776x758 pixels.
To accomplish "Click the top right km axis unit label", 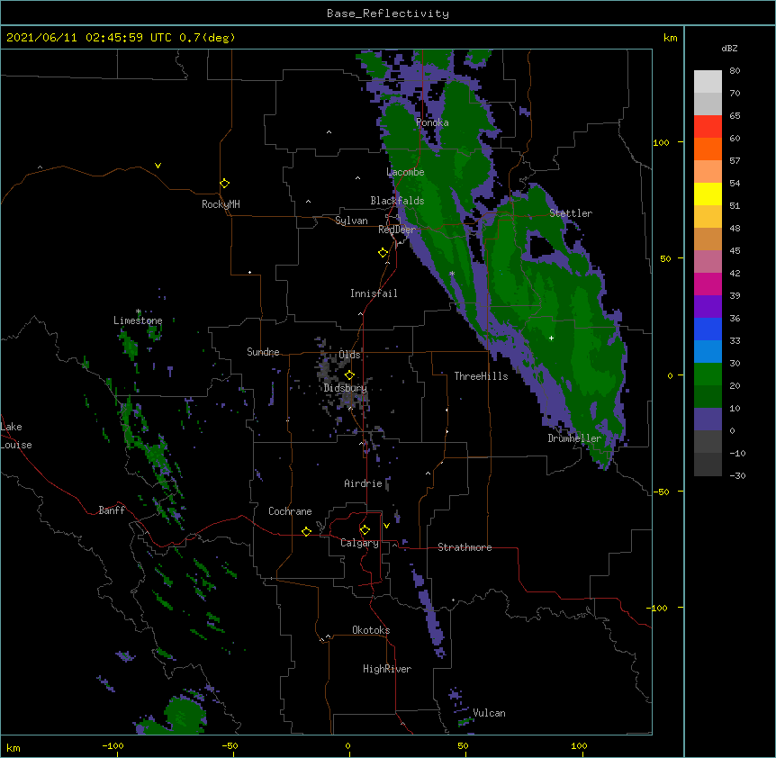I will pyautogui.click(x=670, y=38).
